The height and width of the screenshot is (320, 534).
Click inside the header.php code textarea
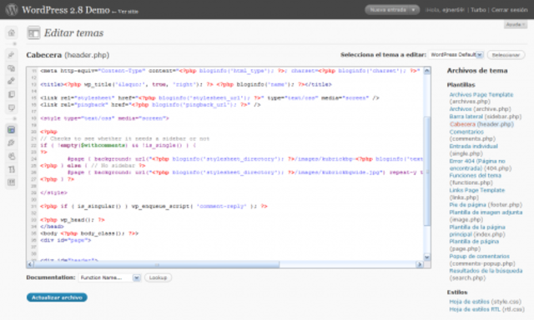225,164
